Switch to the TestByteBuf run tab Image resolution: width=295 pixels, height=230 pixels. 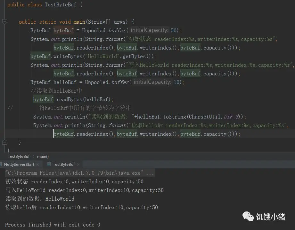point(64,164)
